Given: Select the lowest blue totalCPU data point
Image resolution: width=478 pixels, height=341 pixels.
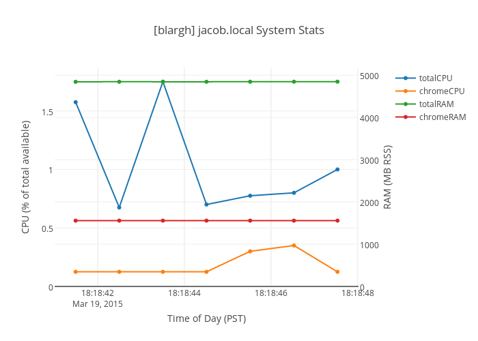Looking at the screenshot, I should point(119,207).
